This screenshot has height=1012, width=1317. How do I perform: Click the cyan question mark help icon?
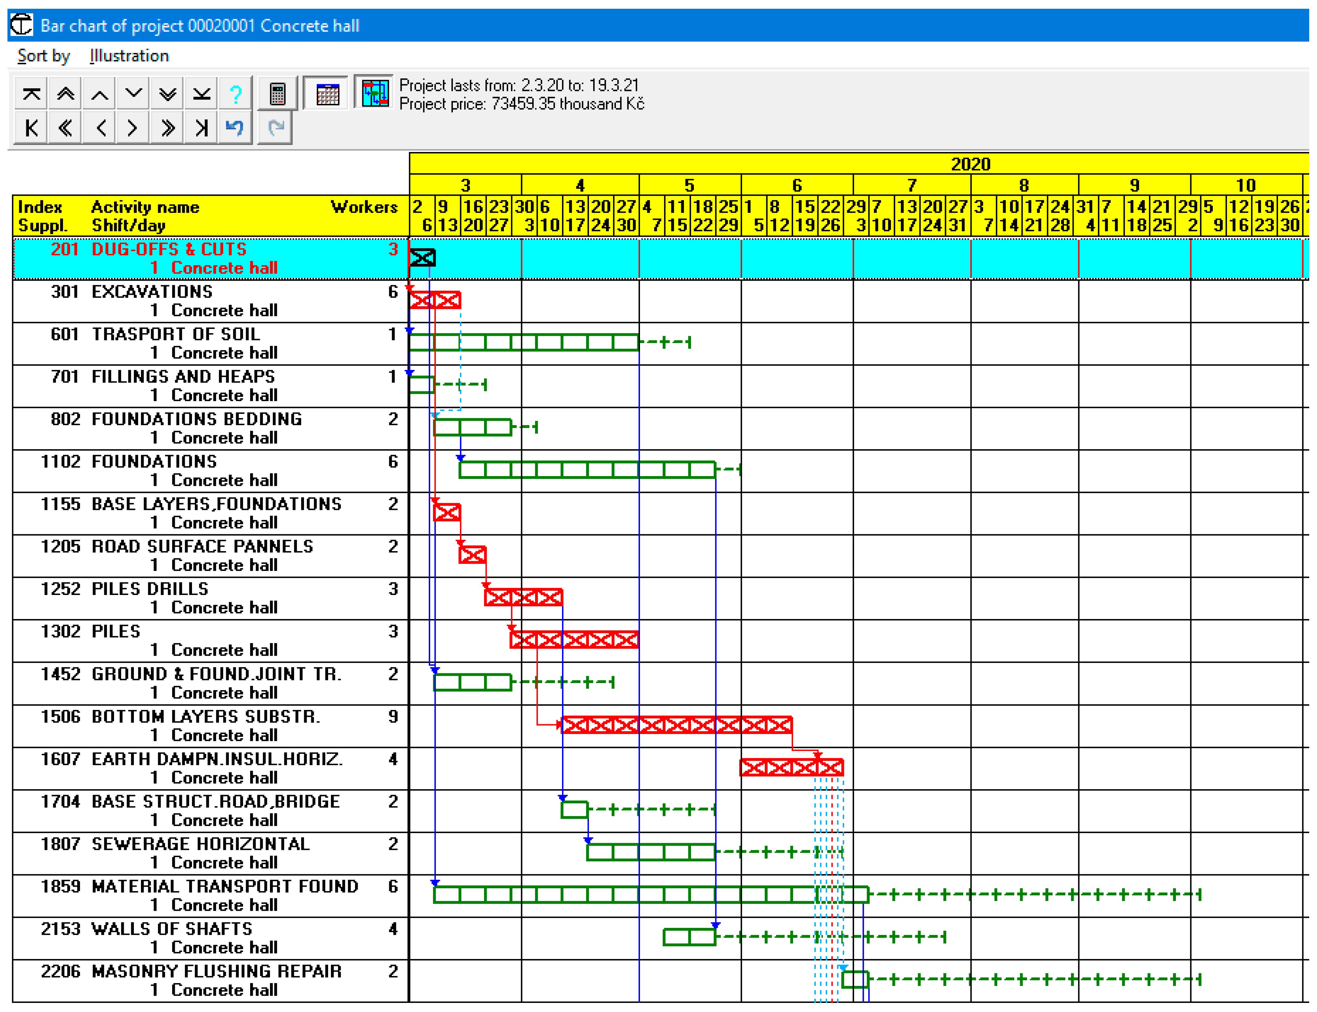236,94
